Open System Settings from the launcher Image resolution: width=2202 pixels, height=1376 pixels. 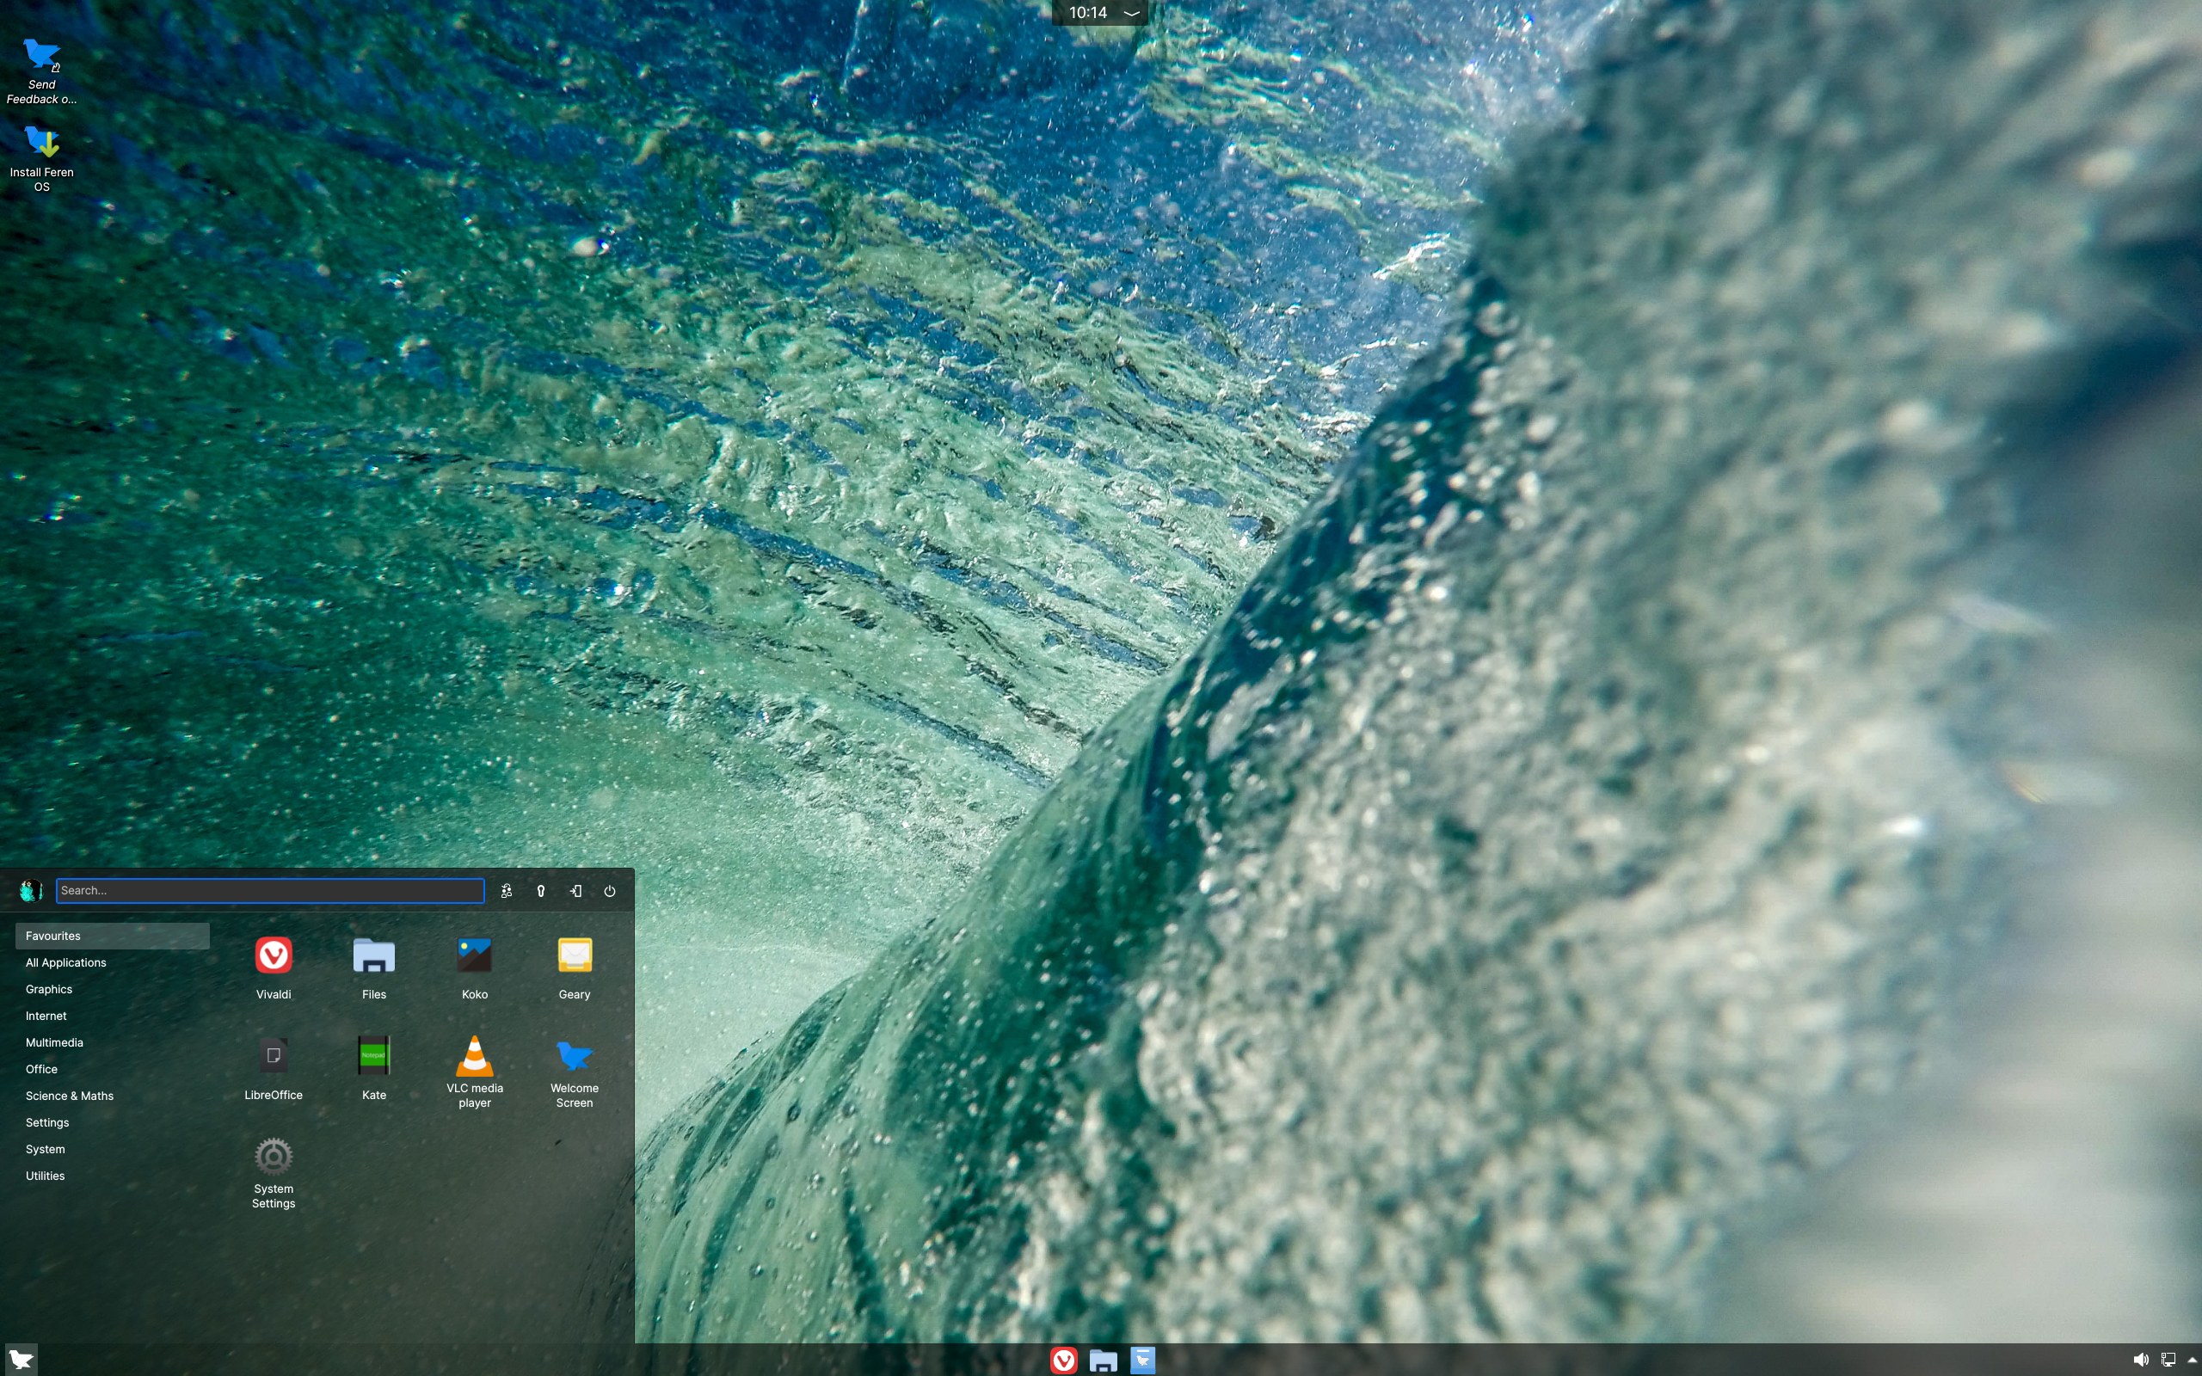(273, 1173)
